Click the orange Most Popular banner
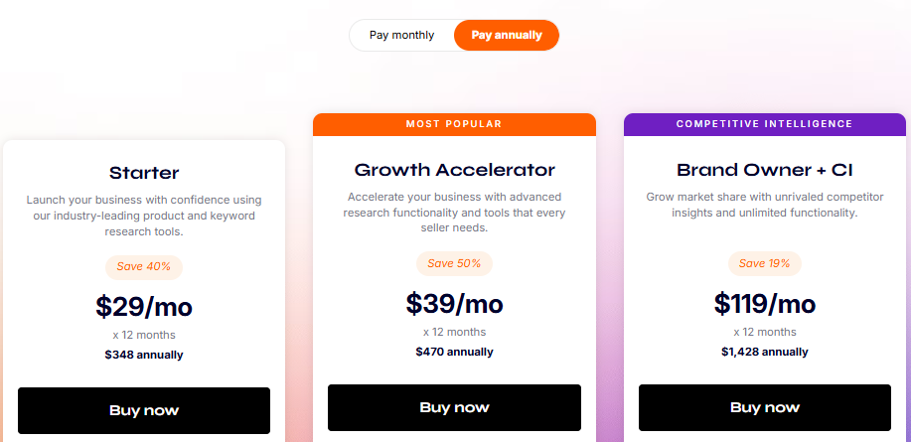Screen dimensions: 911x442 click(x=454, y=124)
